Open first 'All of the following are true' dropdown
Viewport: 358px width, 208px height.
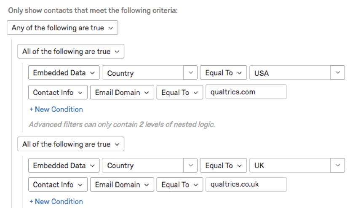pyautogui.click(x=71, y=52)
